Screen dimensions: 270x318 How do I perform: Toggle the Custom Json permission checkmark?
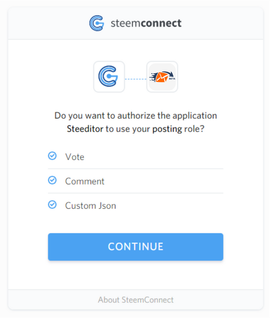[52, 204]
